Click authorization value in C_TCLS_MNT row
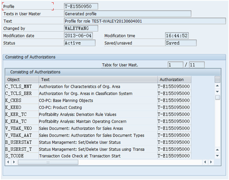The height and width of the screenshot is (180, 229). (x=174, y=87)
